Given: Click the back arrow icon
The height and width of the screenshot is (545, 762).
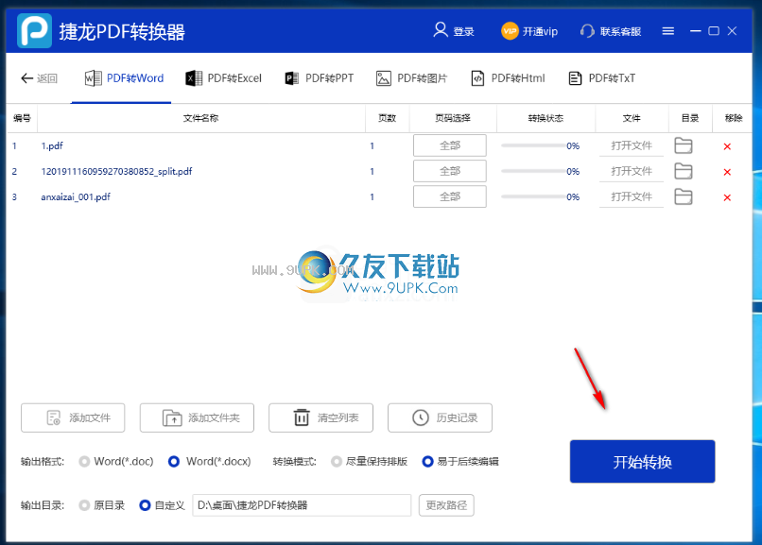Looking at the screenshot, I should [27, 78].
